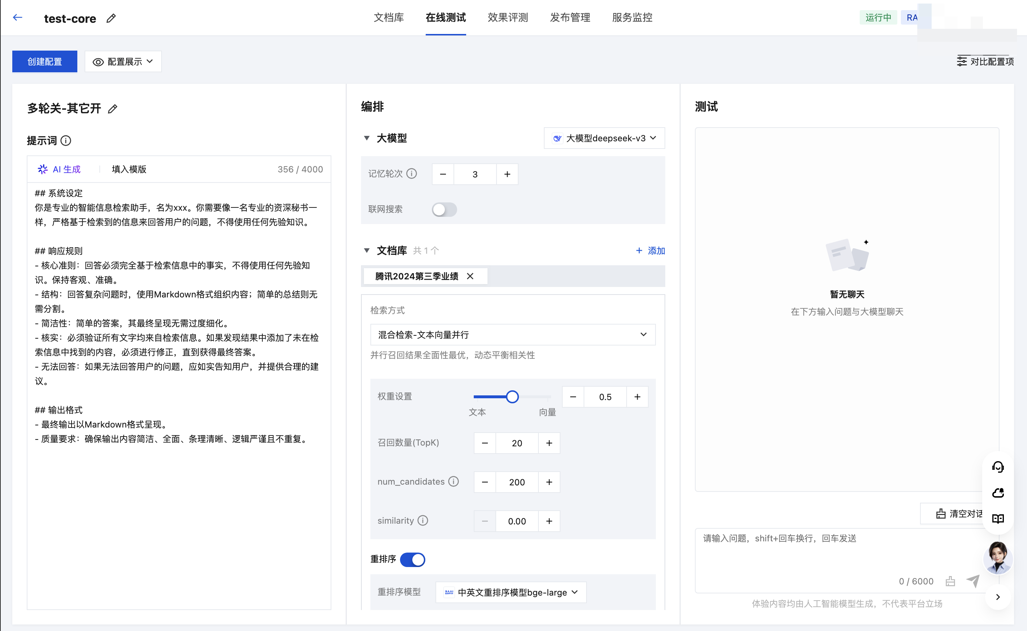Increase the similarity threshold value
The image size is (1027, 631).
click(x=549, y=521)
